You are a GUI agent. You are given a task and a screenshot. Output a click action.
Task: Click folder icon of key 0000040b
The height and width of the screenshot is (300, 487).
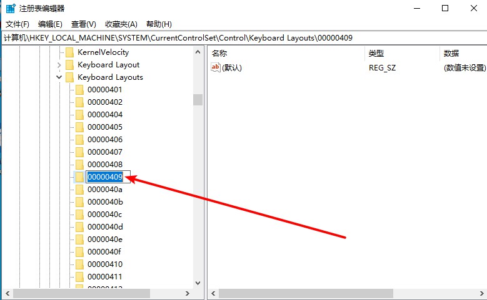[79, 201]
